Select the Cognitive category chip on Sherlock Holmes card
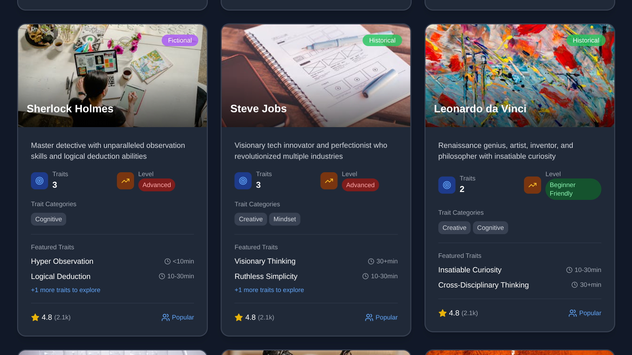The width and height of the screenshot is (632, 355). tap(48, 219)
